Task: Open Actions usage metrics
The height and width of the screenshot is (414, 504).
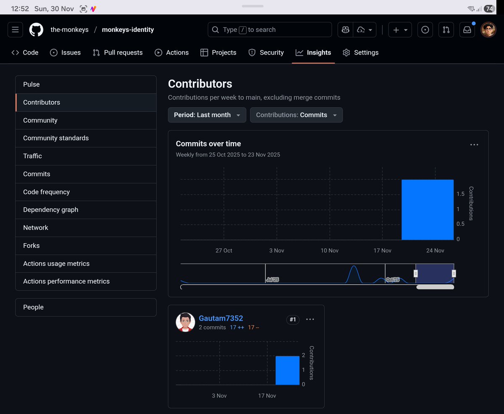Action: (x=86, y=264)
